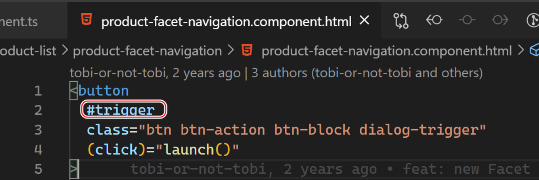Expand the product-list breadcrumb segment
Image resolution: width=539 pixels, height=180 pixels.
28,51
